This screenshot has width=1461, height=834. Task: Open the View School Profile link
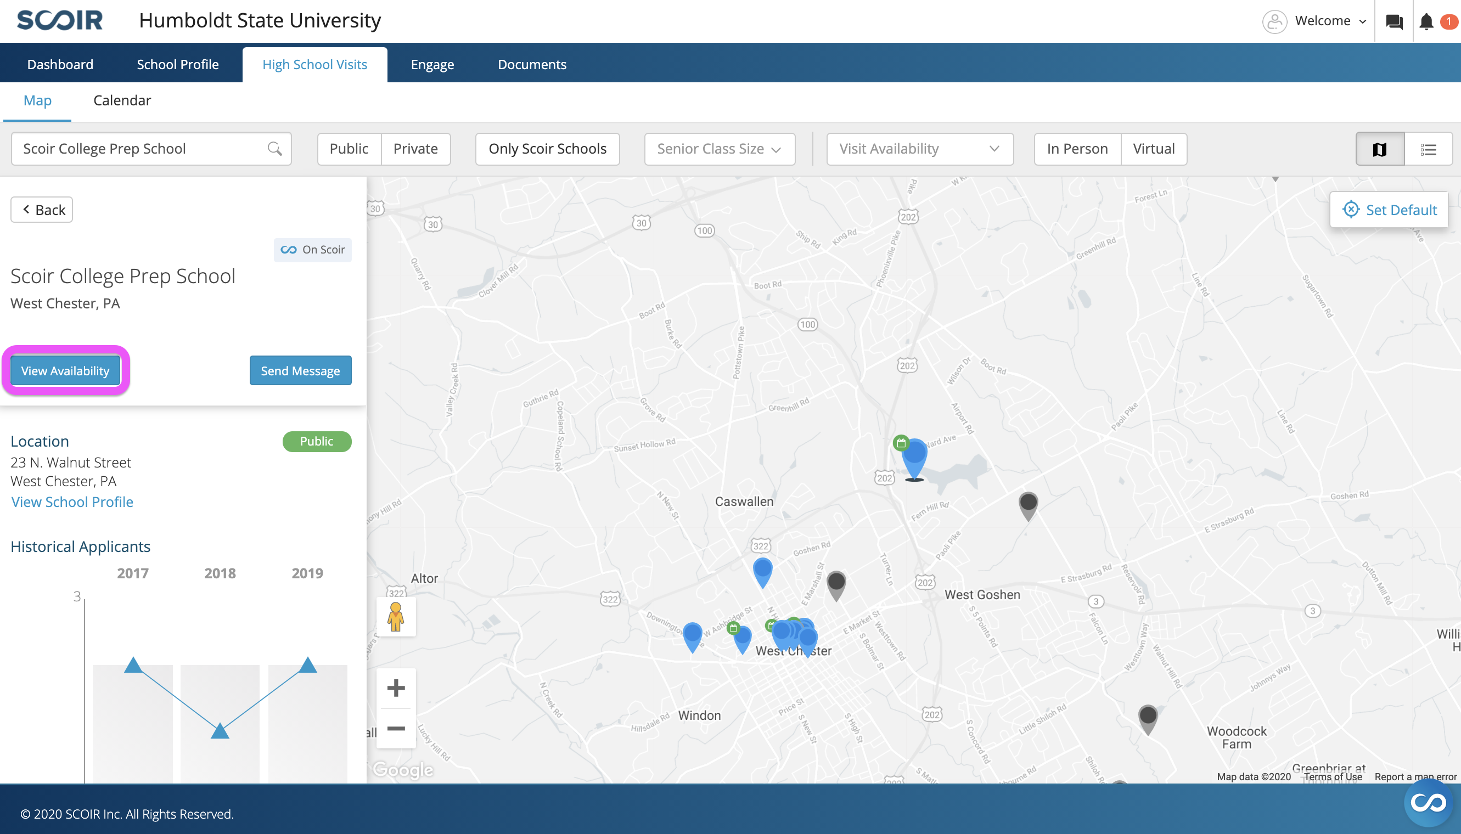point(72,502)
